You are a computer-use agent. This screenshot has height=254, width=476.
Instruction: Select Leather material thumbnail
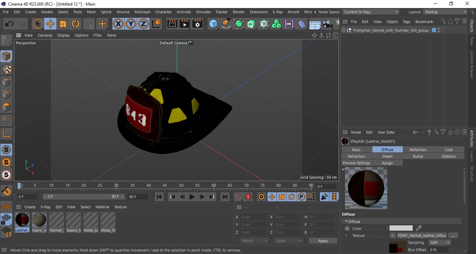pos(22,222)
